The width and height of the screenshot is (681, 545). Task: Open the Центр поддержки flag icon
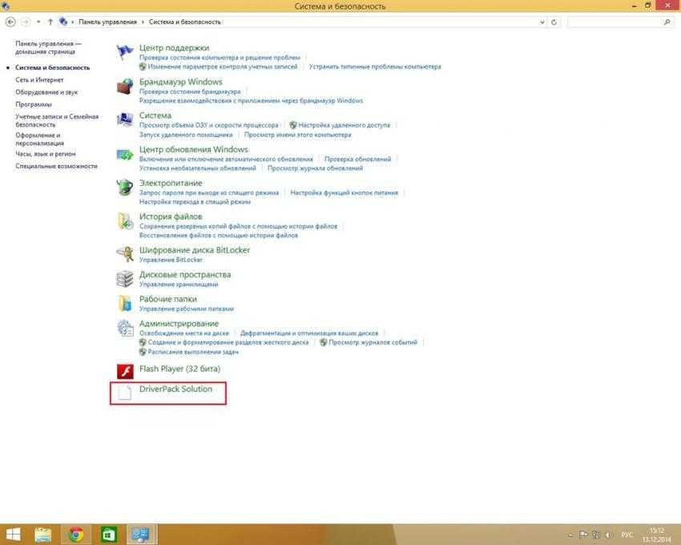(x=125, y=53)
